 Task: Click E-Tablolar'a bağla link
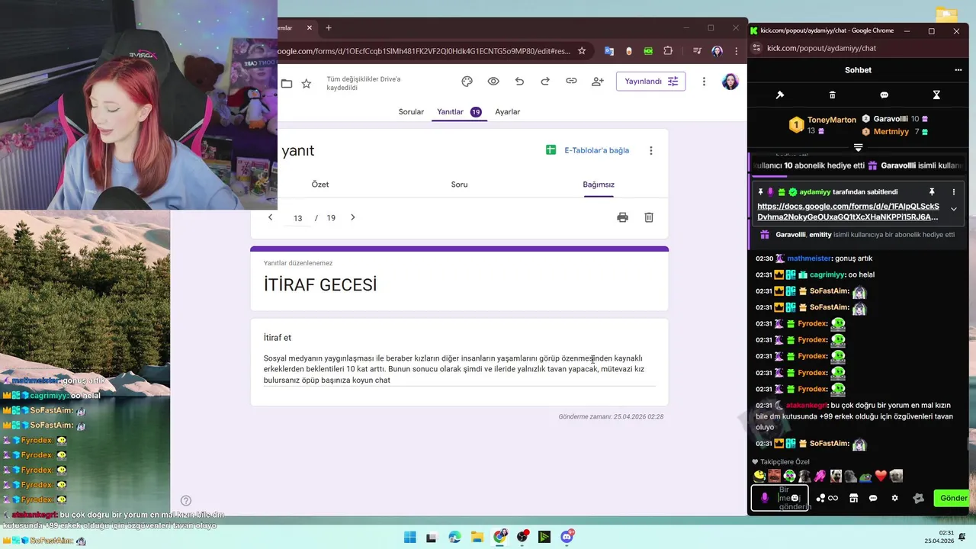(x=596, y=150)
